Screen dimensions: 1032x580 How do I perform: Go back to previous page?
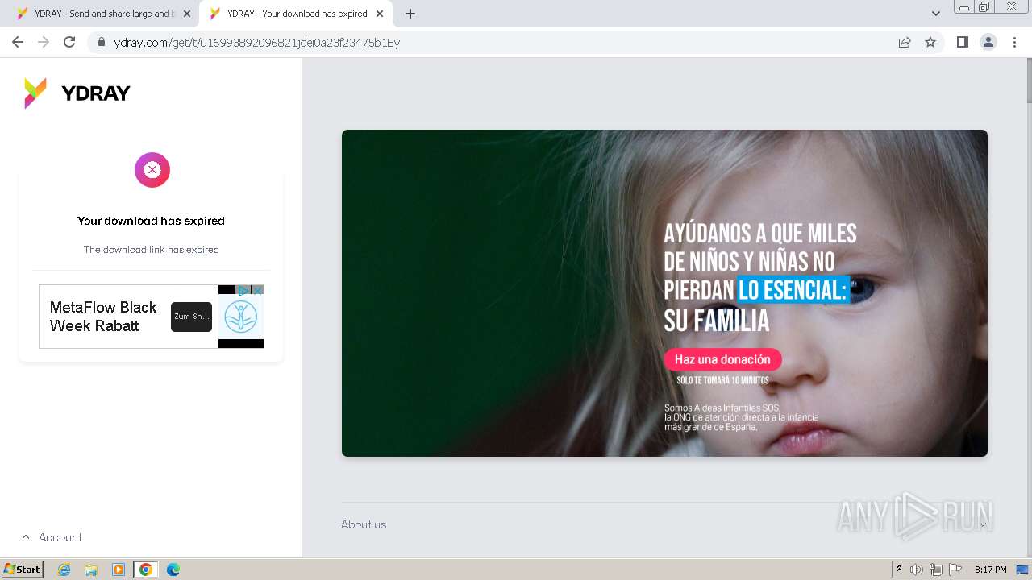(18, 42)
